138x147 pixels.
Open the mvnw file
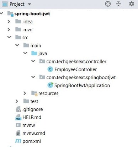click(29, 125)
